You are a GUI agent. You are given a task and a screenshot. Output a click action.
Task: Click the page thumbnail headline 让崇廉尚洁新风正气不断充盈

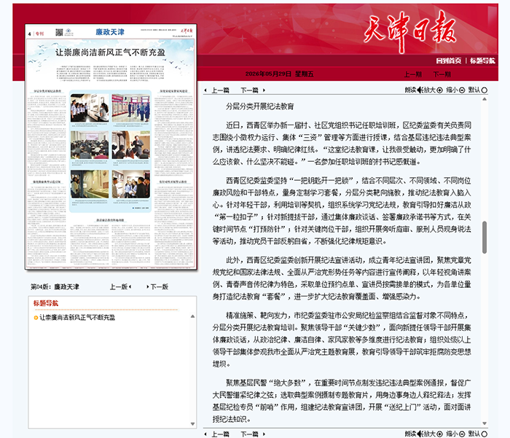pos(110,52)
